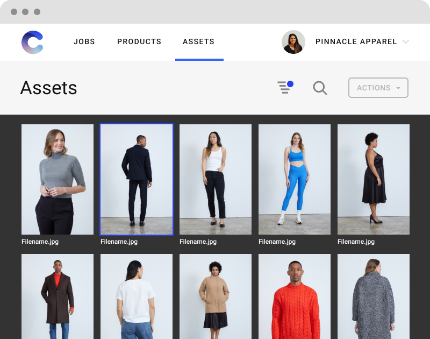Select the white t-shirt back-view thumbnail
430x339 pixels.
click(137, 296)
